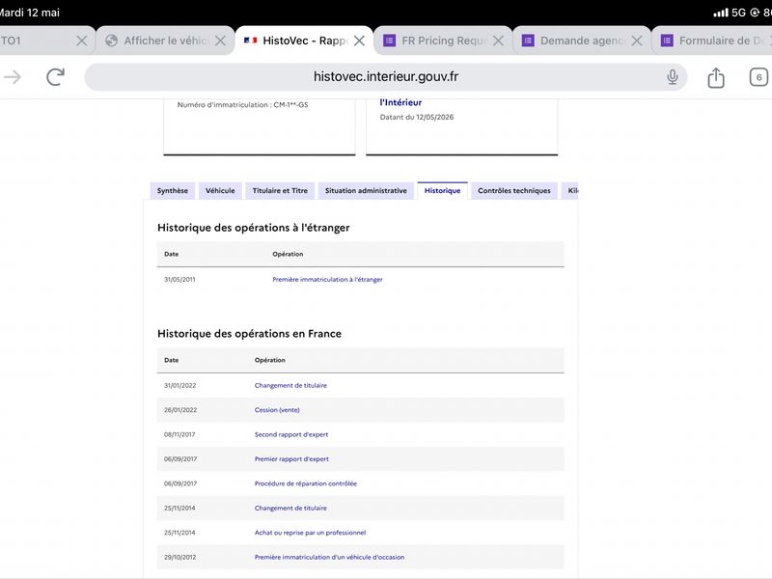
Task: Open the Synthèse section tab
Action: click(173, 190)
